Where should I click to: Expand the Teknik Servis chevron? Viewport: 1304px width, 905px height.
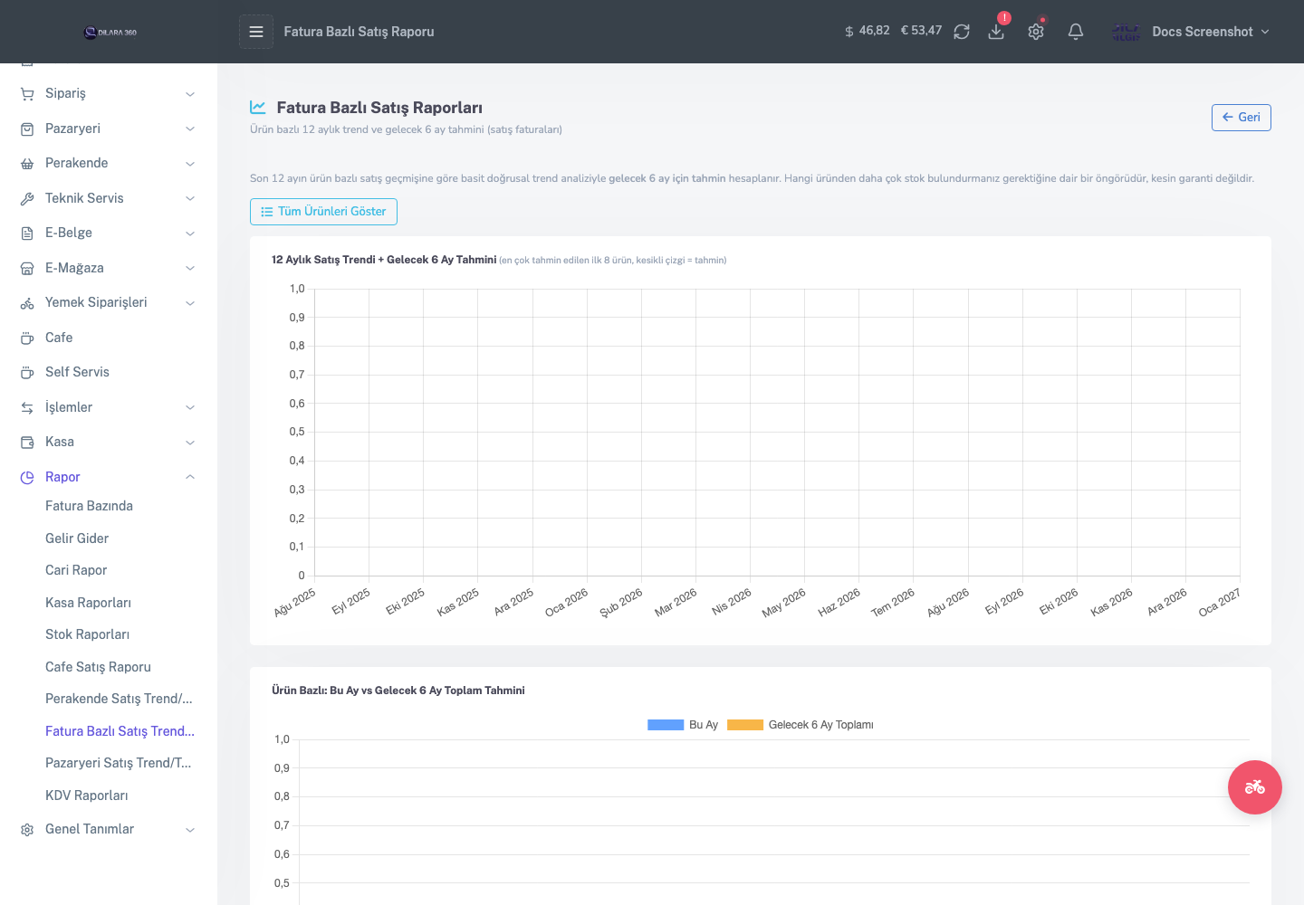point(190,198)
